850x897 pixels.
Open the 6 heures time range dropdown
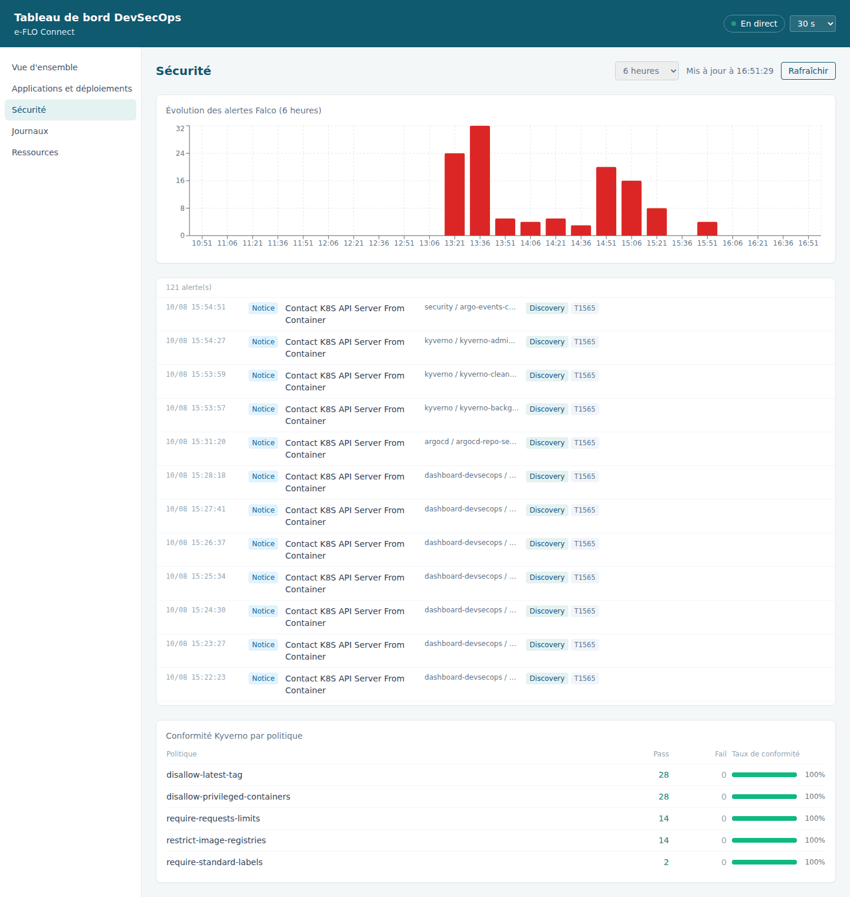point(646,71)
